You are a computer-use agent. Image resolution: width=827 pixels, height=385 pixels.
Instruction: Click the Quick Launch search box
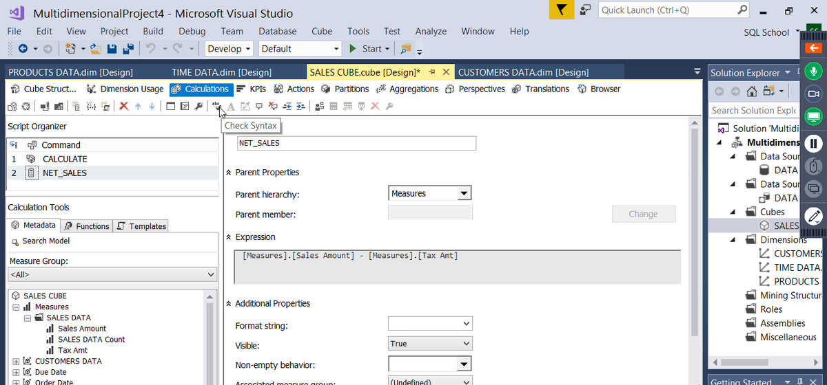coord(673,10)
